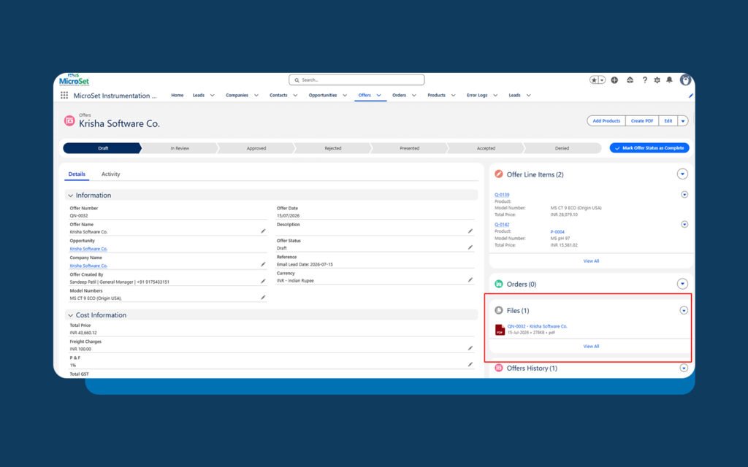Click the Edit button
The width and height of the screenshot is (748, 467).
(x=668, y=121)
